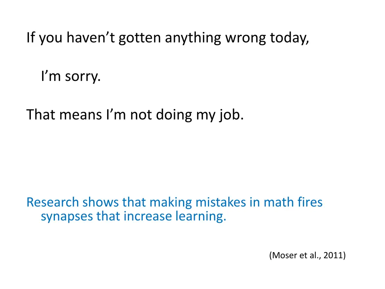
Task: Click the "(Moser et al., 2011)" citation
Action: [x=308, y=255]
